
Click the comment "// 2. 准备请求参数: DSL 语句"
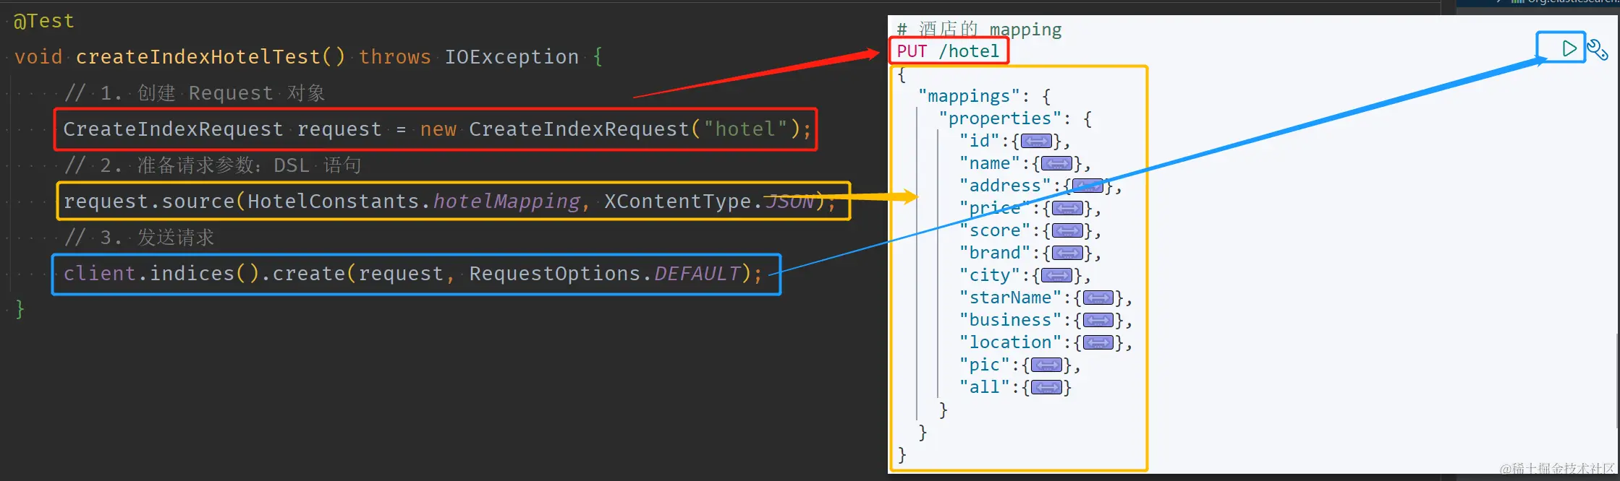point(213,165)
